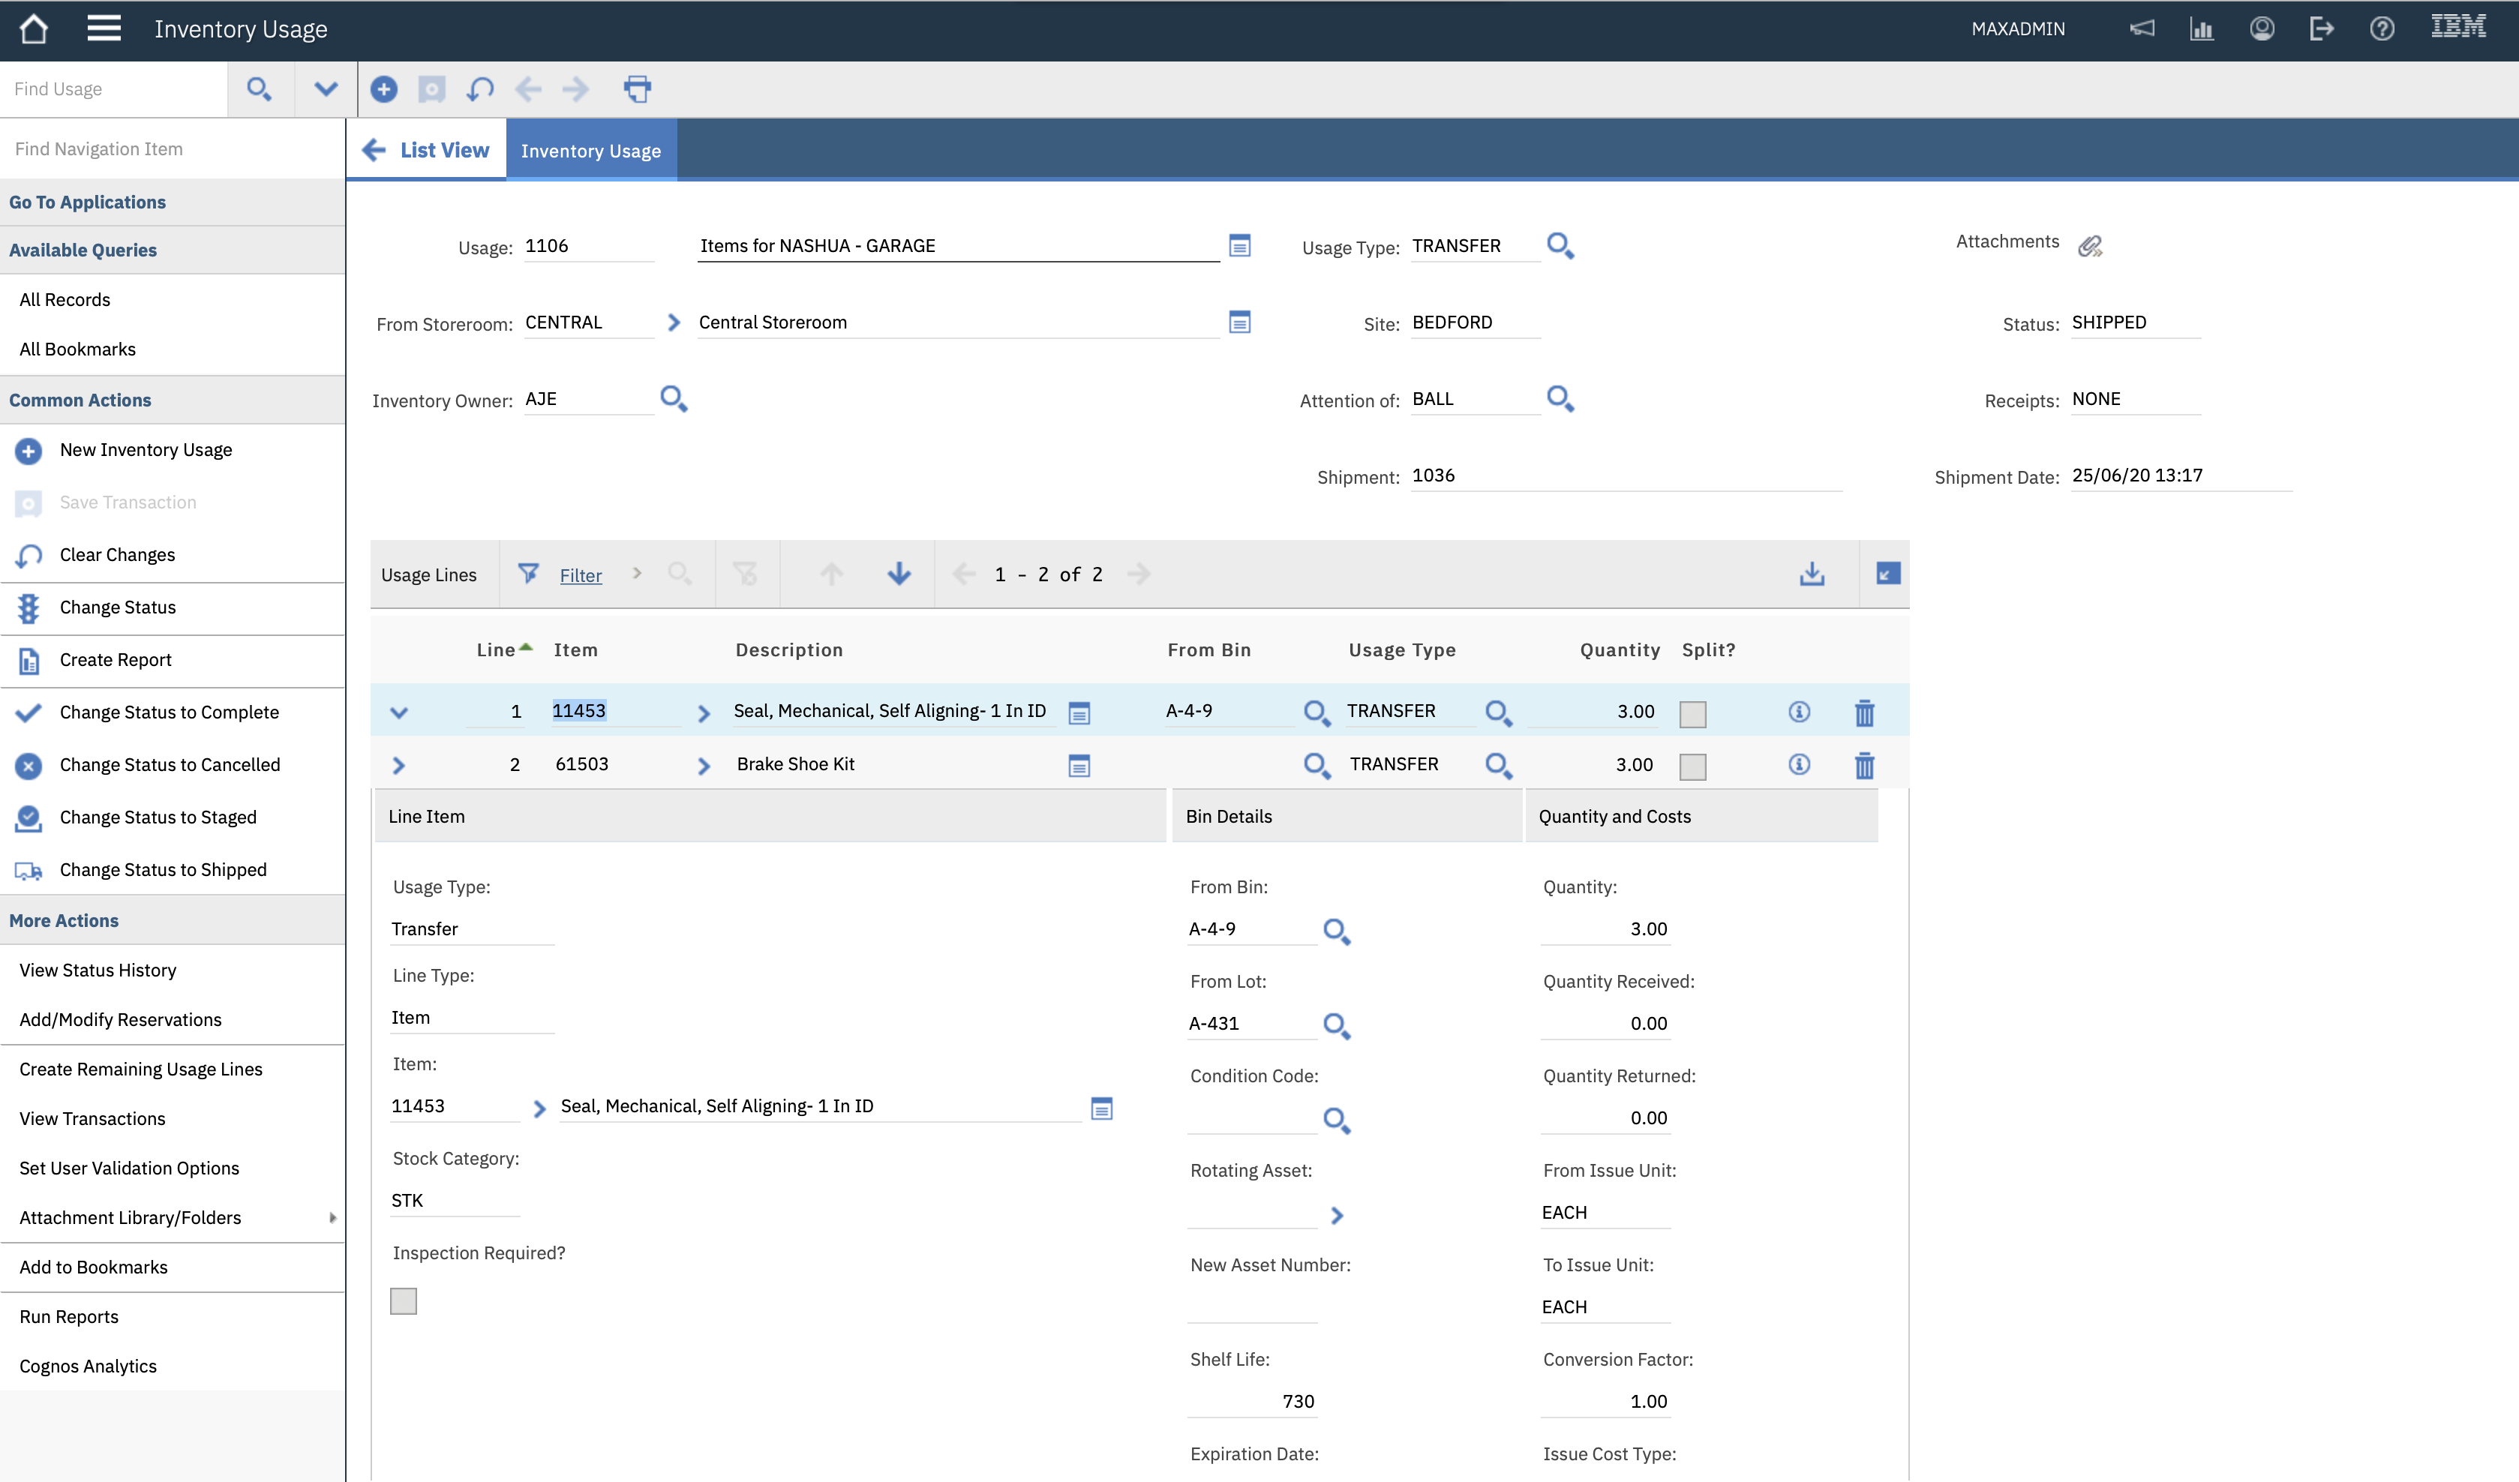Image resolution: width=2519 pixels, height=1482 pixels.
Task: Click the Print icon in the toolbar
Action: [637, 89]
